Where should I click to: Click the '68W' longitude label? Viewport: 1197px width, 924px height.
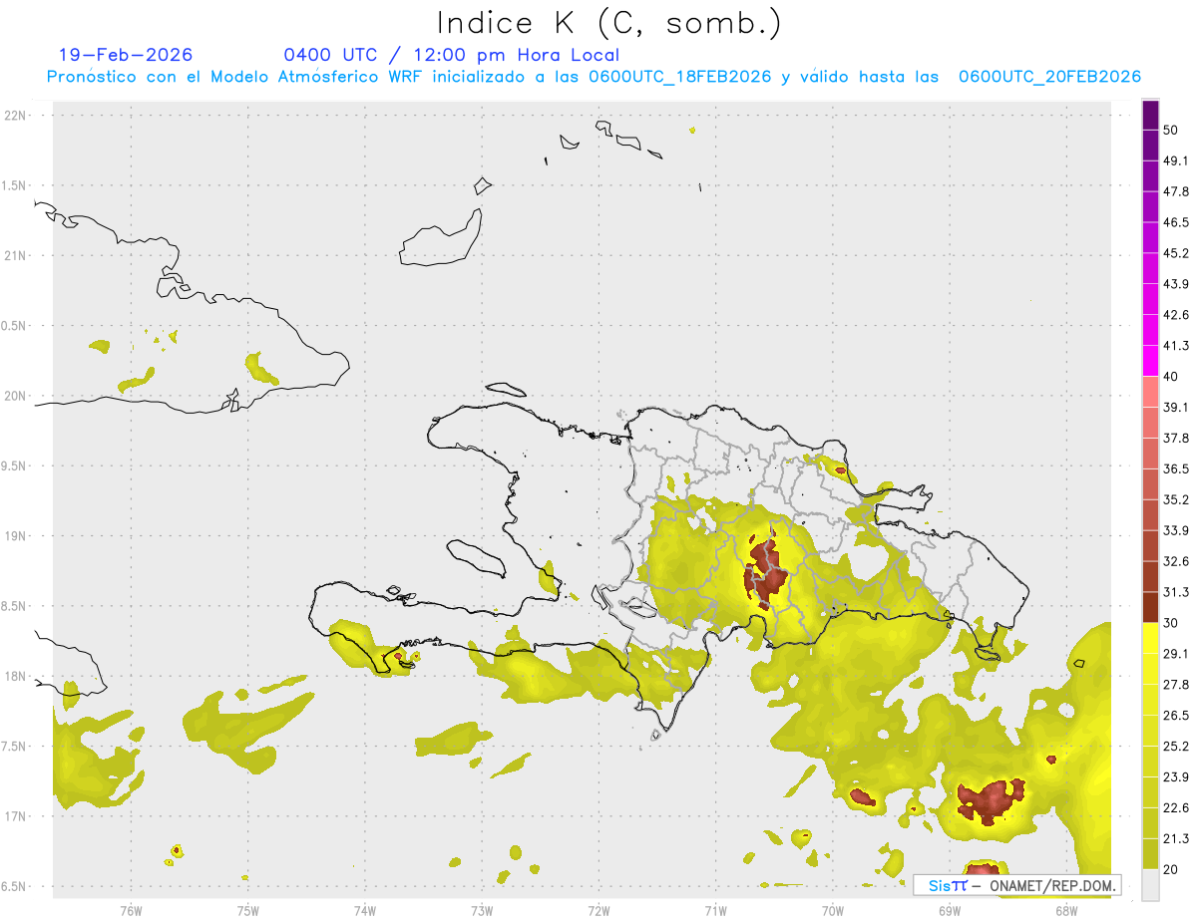(1066, 911)
